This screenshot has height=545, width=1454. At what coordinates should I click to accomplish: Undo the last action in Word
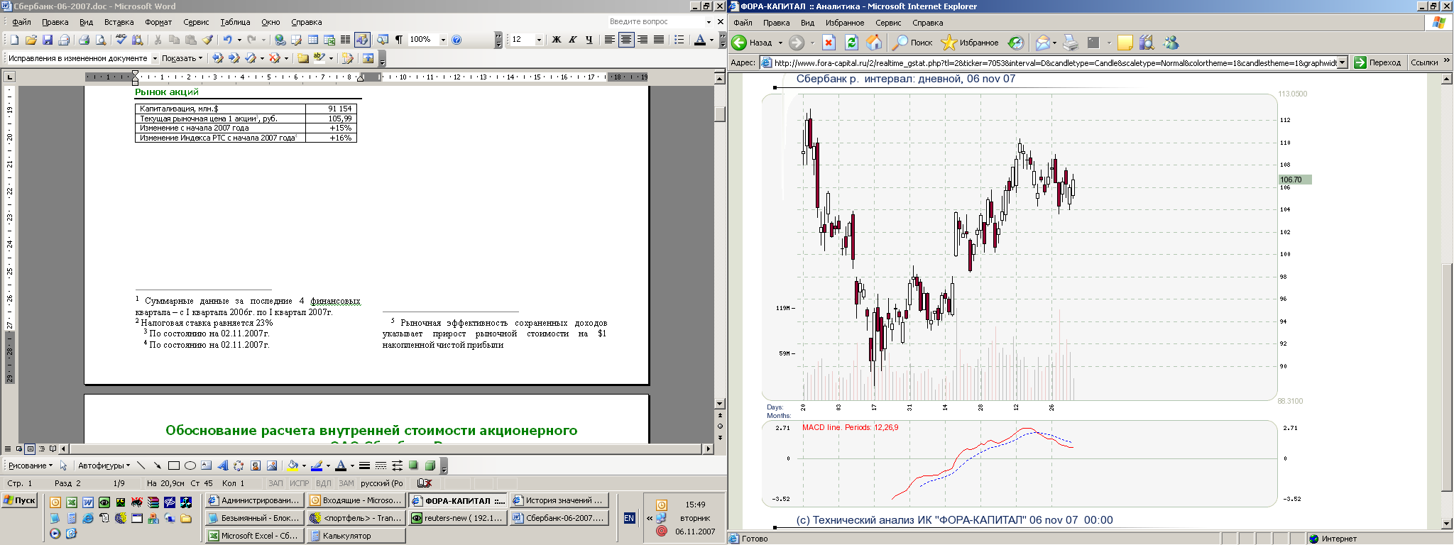tap(227, 40)
